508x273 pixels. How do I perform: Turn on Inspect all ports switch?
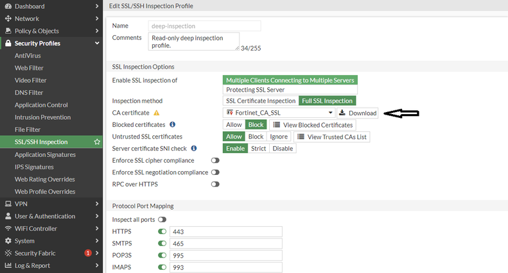(153, 220)
